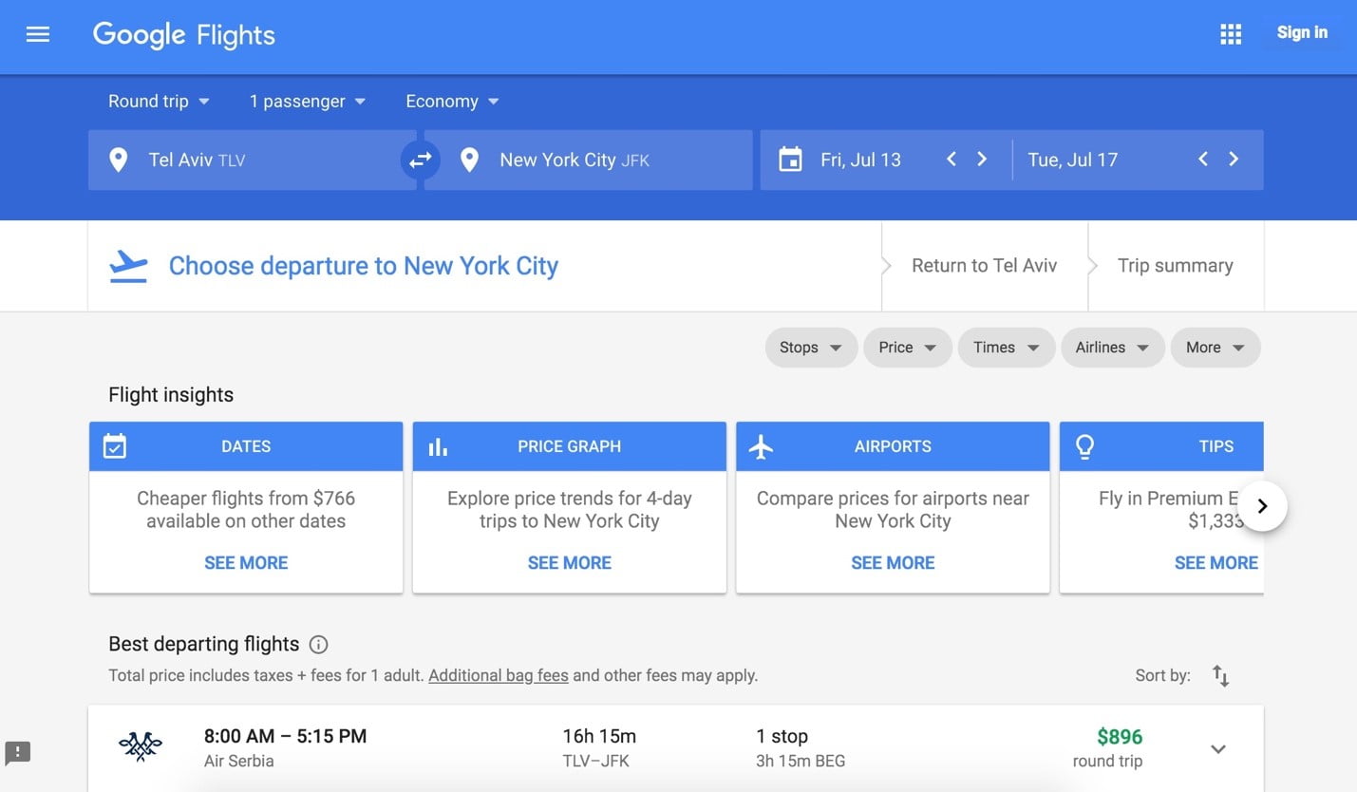1357x792 pixels.
Task: Swap origin and destination
Action: (x=421, y=160)
